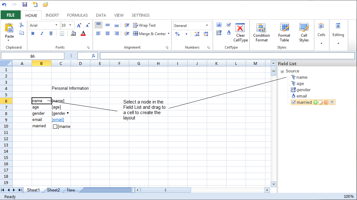Apply bold formatting to cell

pyautogui.click(x=33, y=34)
